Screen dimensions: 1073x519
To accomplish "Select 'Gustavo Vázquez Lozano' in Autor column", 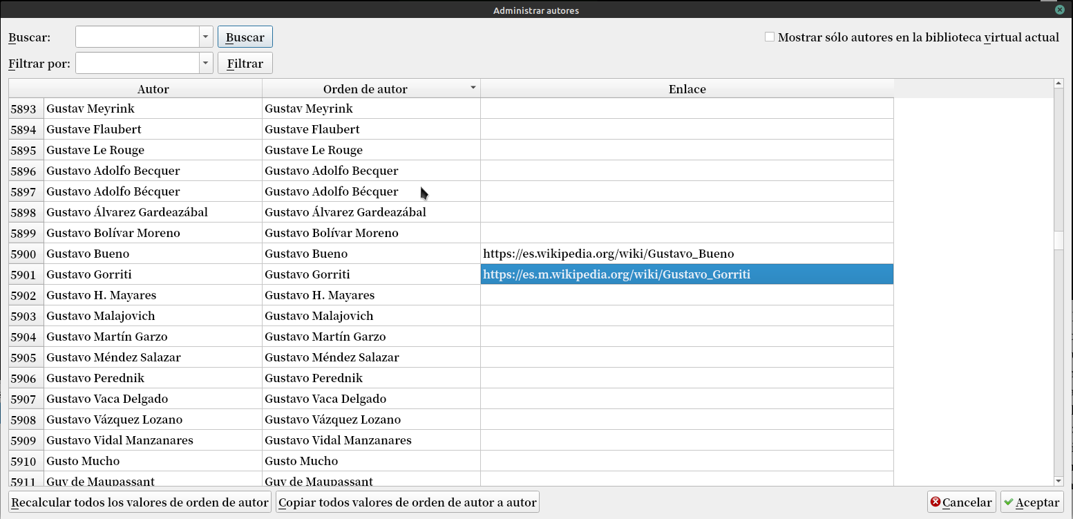I will pyautogui.click(x=153, y=419).
